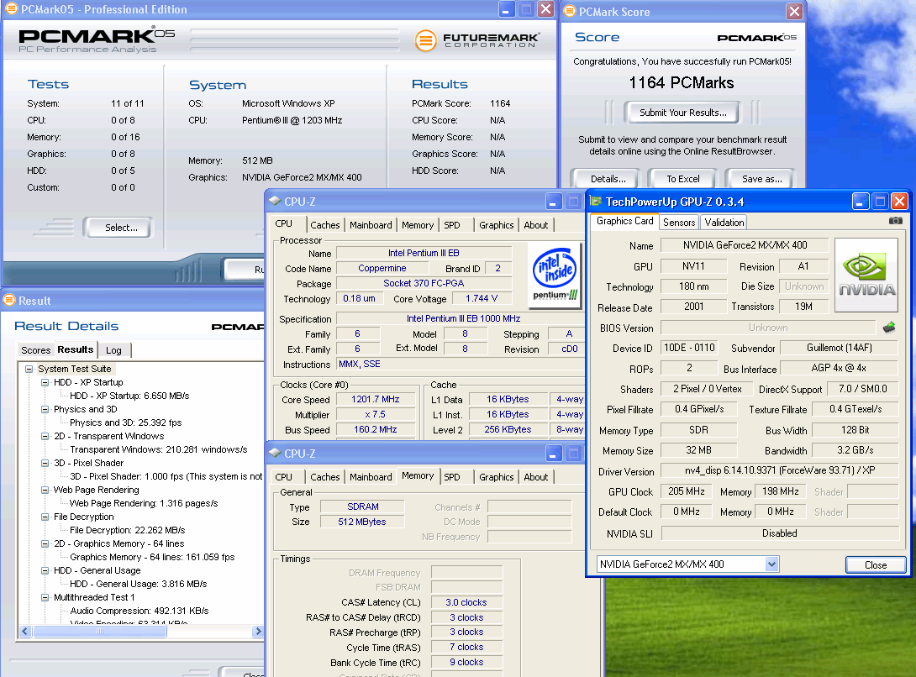The image size is (916, 677).
Task: Click the Bus Interface AGP 4x field
Action: tap(839, 369)
